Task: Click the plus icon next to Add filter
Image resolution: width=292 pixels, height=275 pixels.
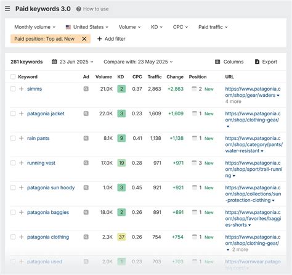Action: pyautogui.click(x=99, y=39)
